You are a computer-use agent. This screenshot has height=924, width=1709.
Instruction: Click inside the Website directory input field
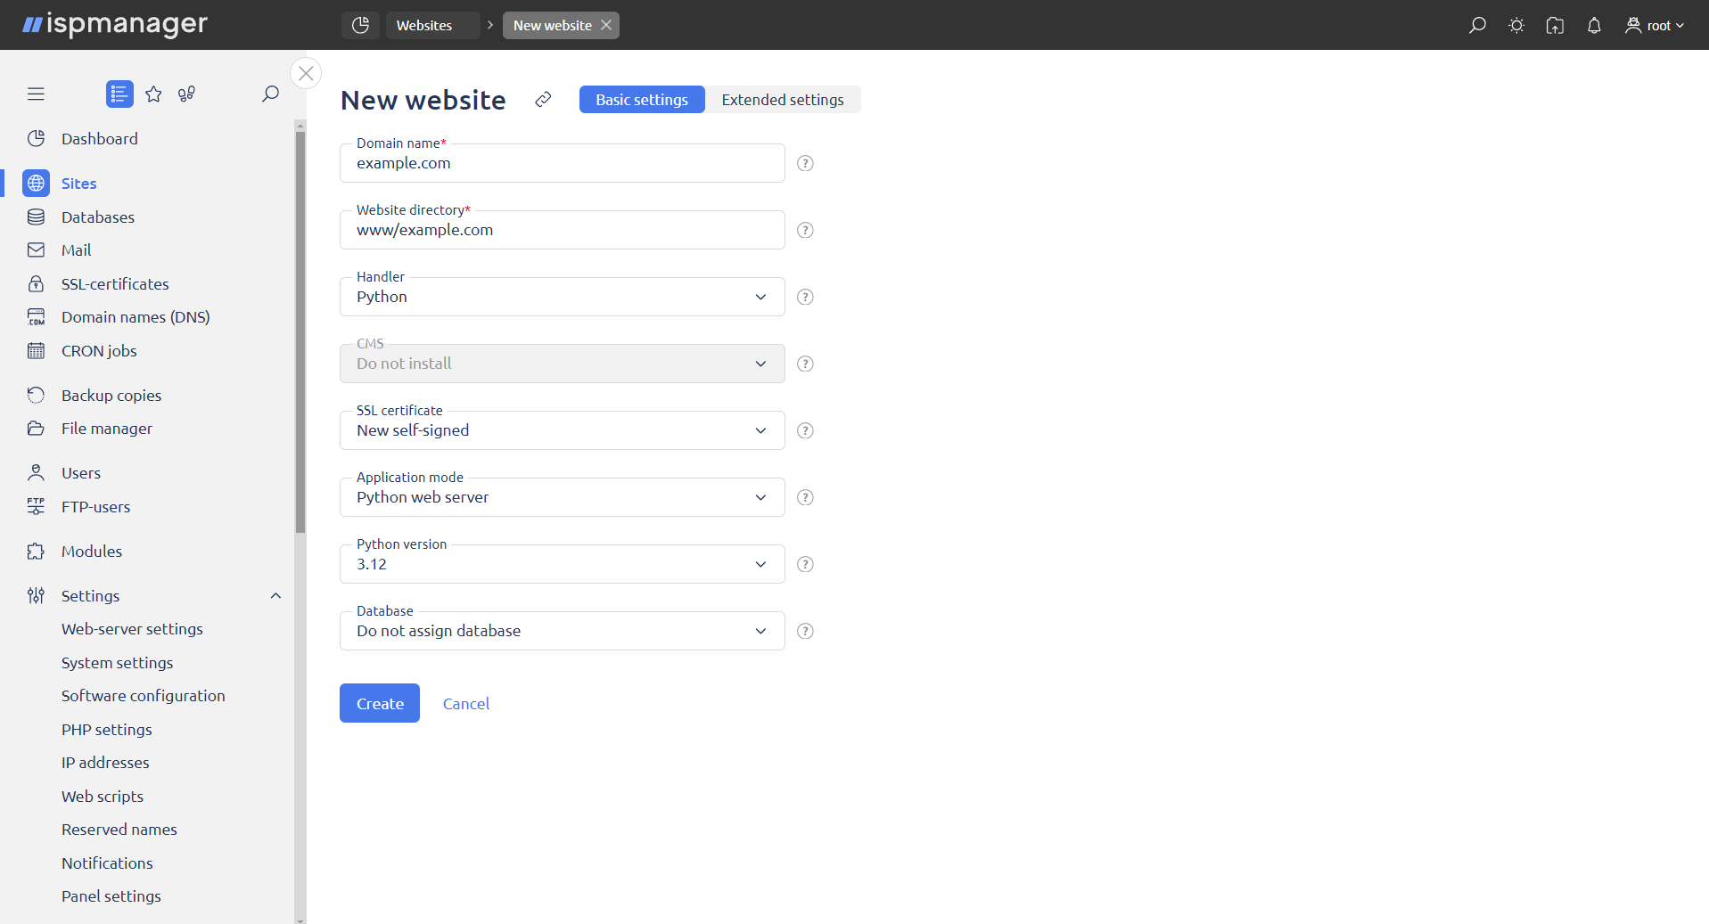(562, 230)
